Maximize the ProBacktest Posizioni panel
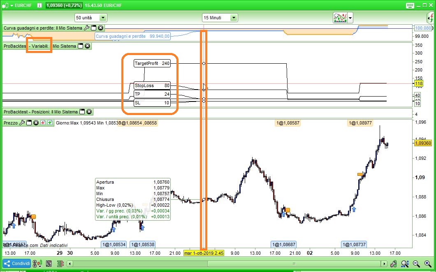The height and width of the screenshot is (272, 436). coord(82,112)
